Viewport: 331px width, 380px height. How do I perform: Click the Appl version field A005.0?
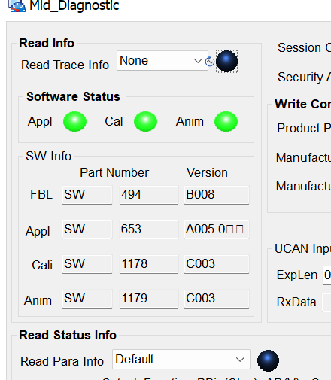coord(217,230)
